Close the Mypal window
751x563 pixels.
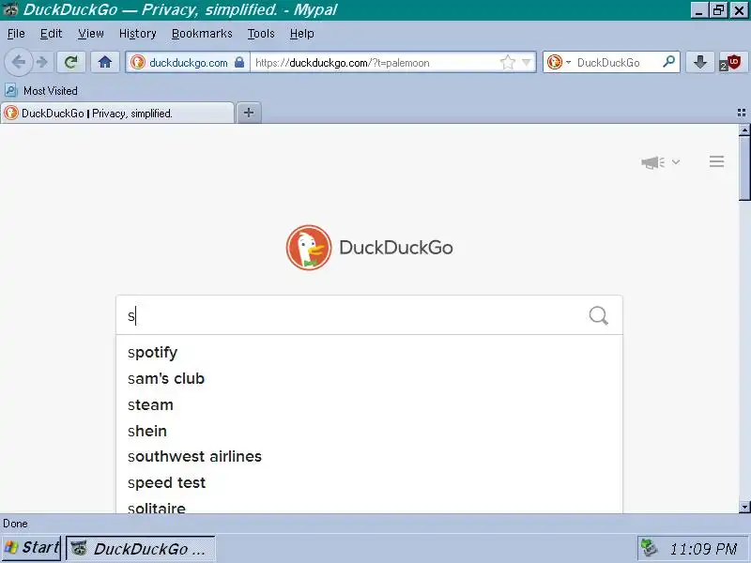point(739,10)
